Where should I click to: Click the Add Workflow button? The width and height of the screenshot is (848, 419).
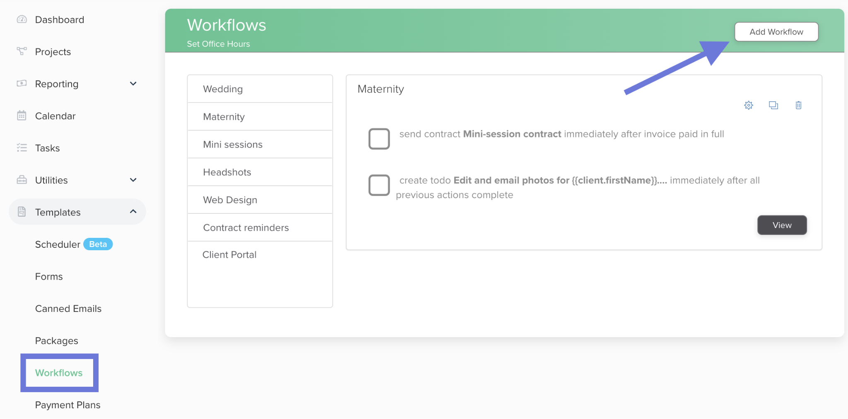coord(776,32)
